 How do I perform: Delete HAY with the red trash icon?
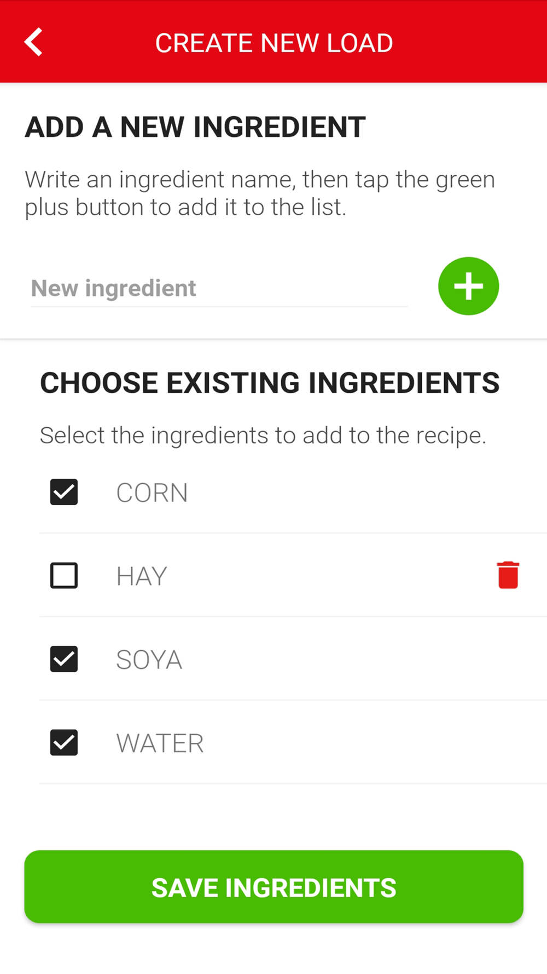pyautogui.click(x=508, y=575)
